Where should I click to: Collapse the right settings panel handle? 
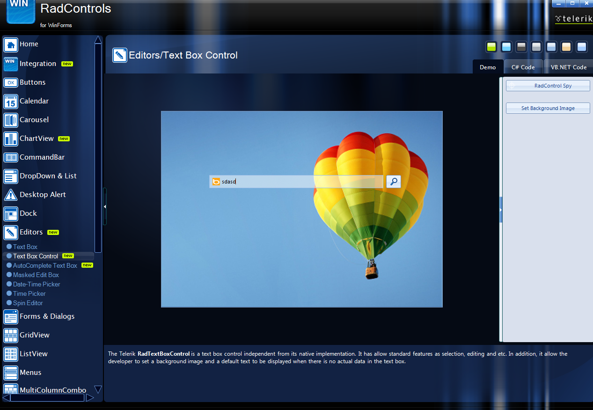501,210
